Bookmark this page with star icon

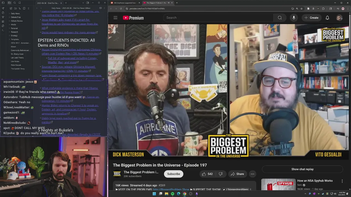[x=301, y=8]
